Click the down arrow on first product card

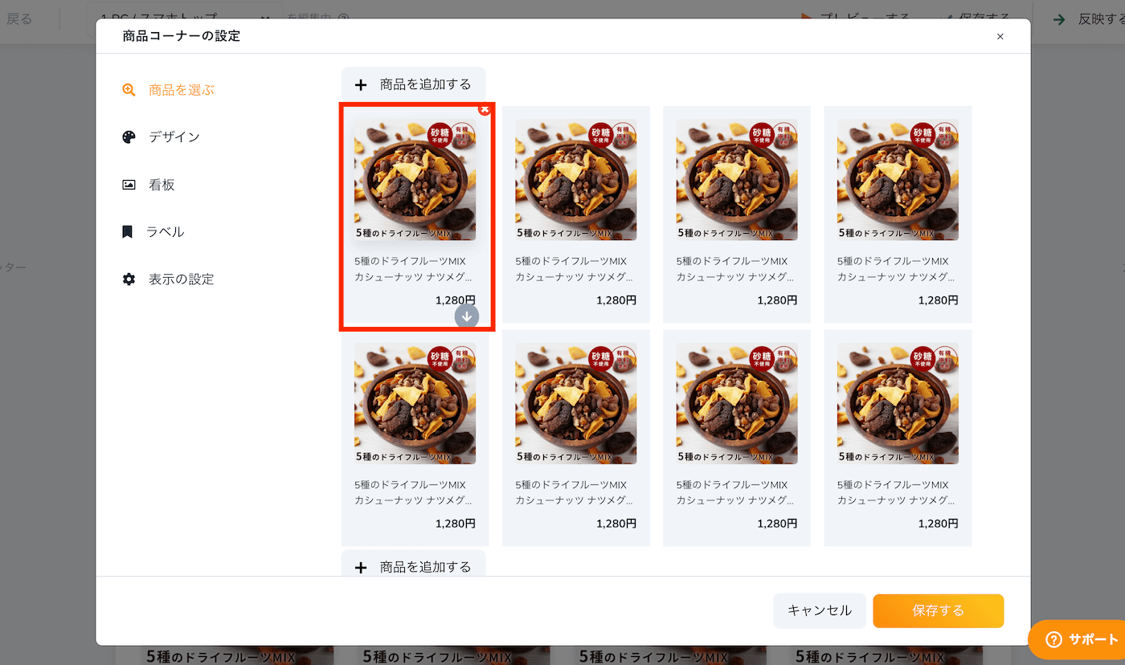coord(467,316)
